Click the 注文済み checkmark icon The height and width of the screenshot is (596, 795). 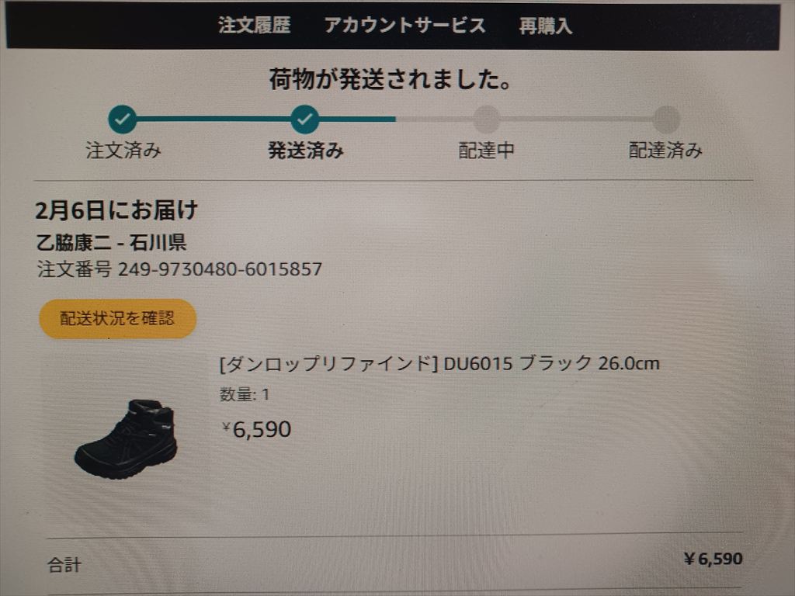tap(123, 120)
